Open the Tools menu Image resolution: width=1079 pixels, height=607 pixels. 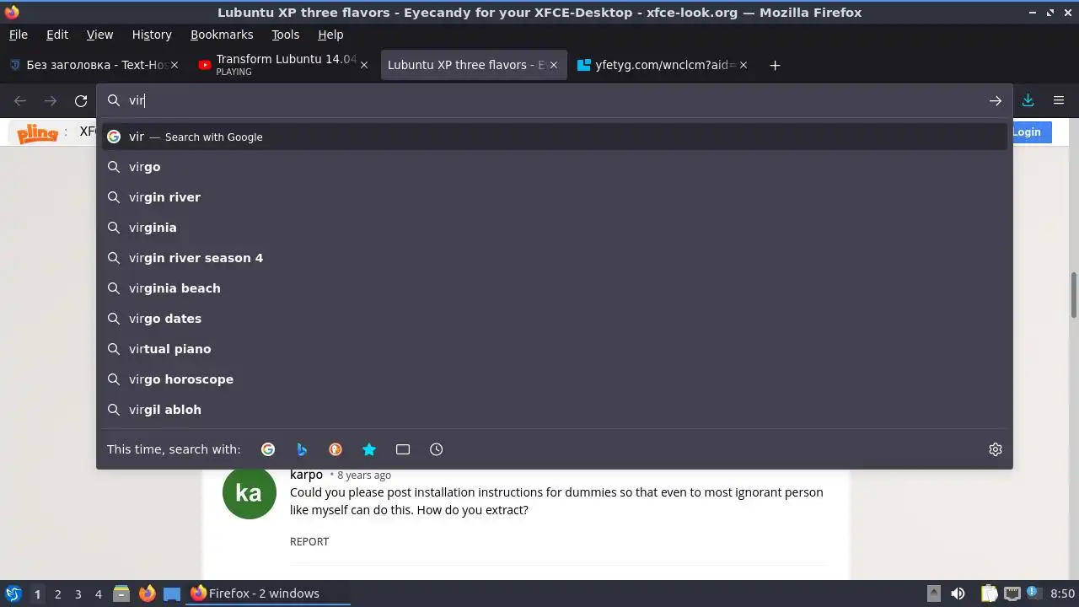(x=285, y=35)
